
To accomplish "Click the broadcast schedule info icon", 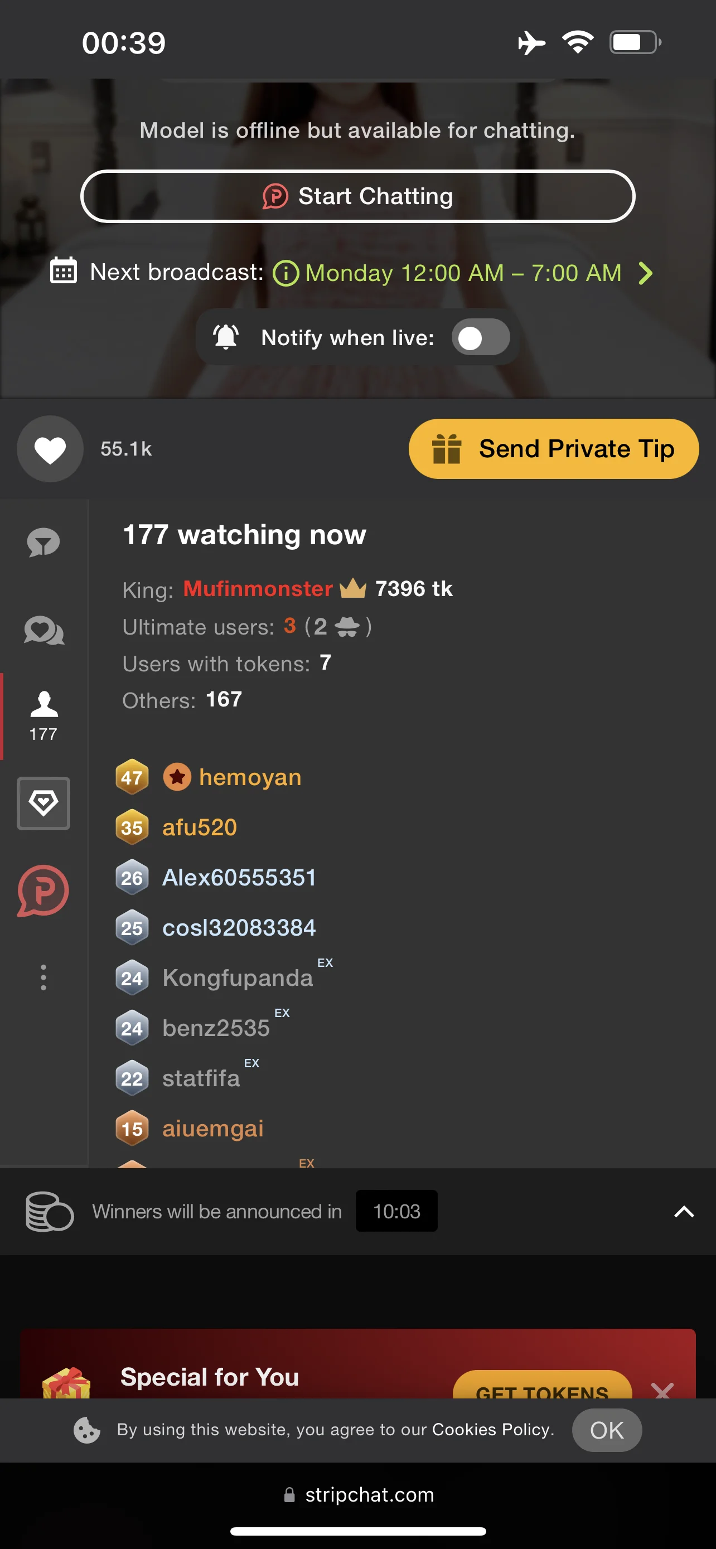I will (x=286, y=274).
